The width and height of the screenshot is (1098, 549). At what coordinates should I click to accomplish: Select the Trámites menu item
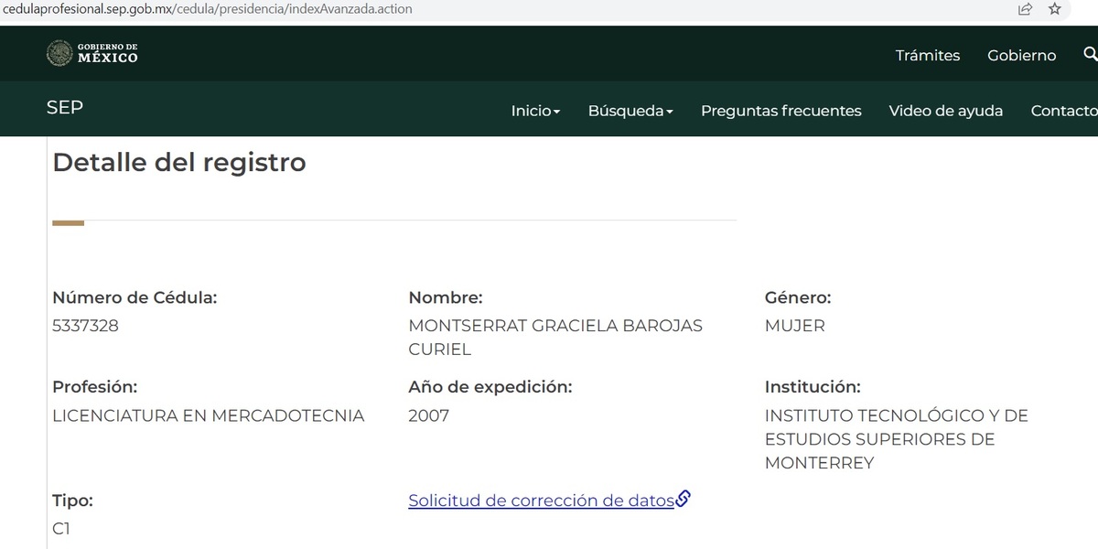pos(928,55)
